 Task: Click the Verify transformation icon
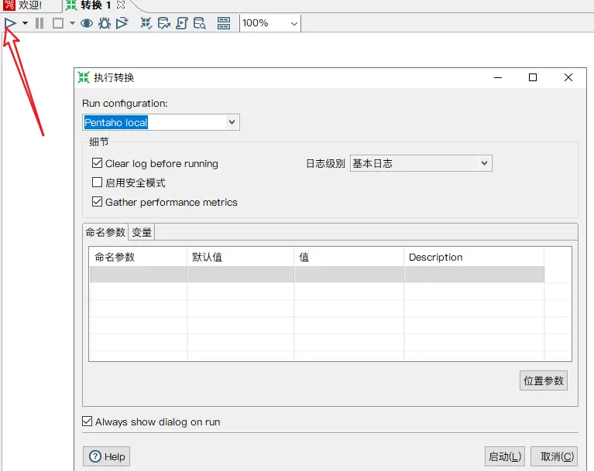click(146, 23)
